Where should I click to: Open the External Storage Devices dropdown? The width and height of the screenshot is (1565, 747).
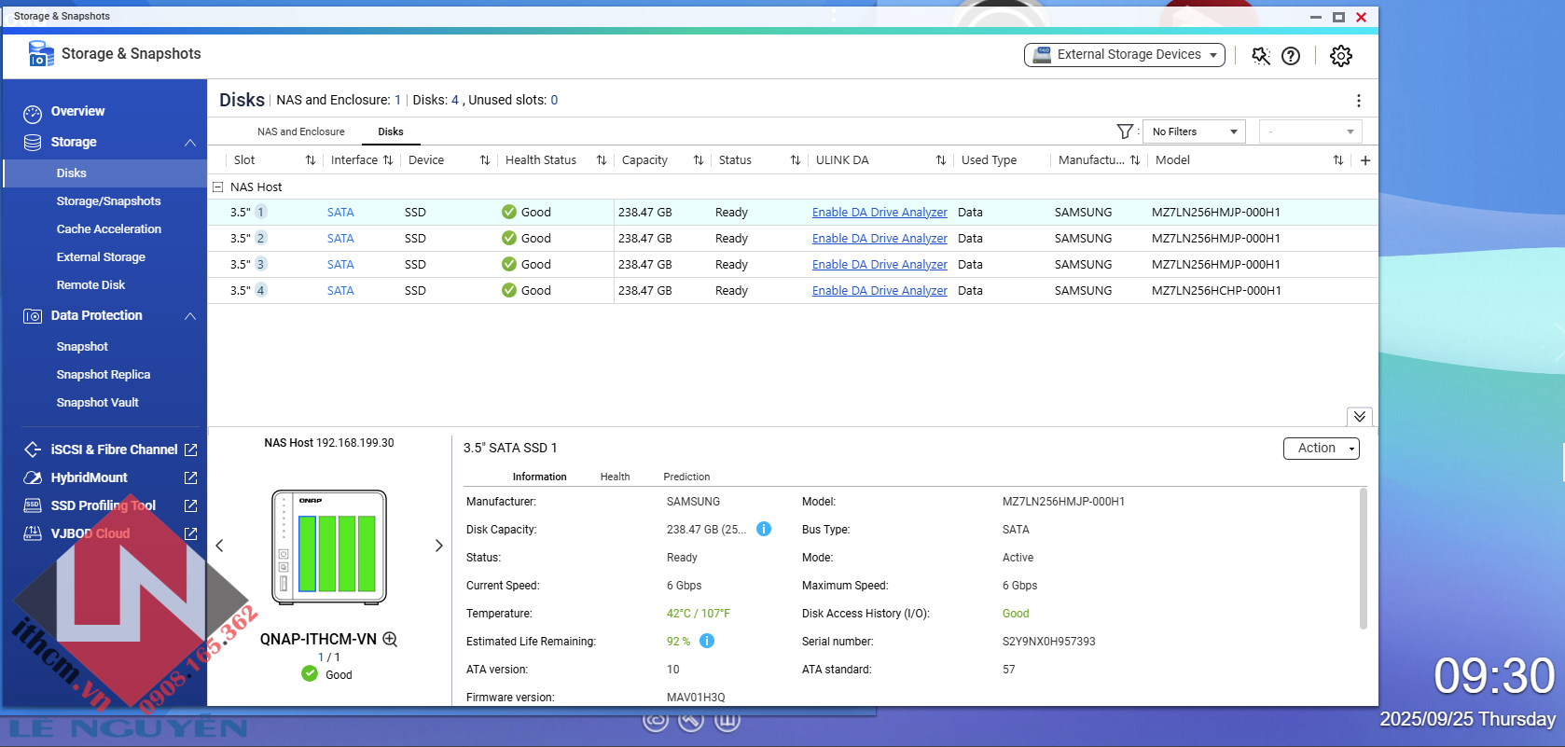[x=1124, y=55]
